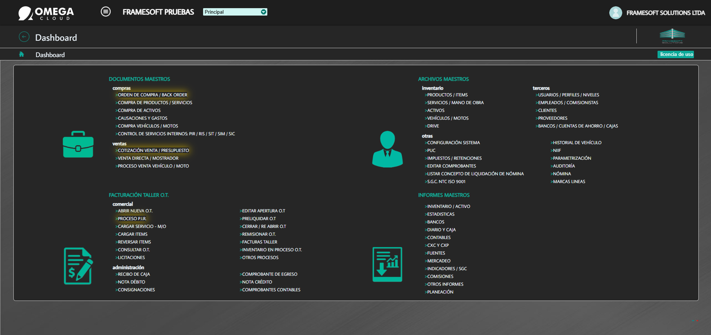Open Consultar O.T.
This screenshot has width=711, height=335.
click(x=134, y=250)
